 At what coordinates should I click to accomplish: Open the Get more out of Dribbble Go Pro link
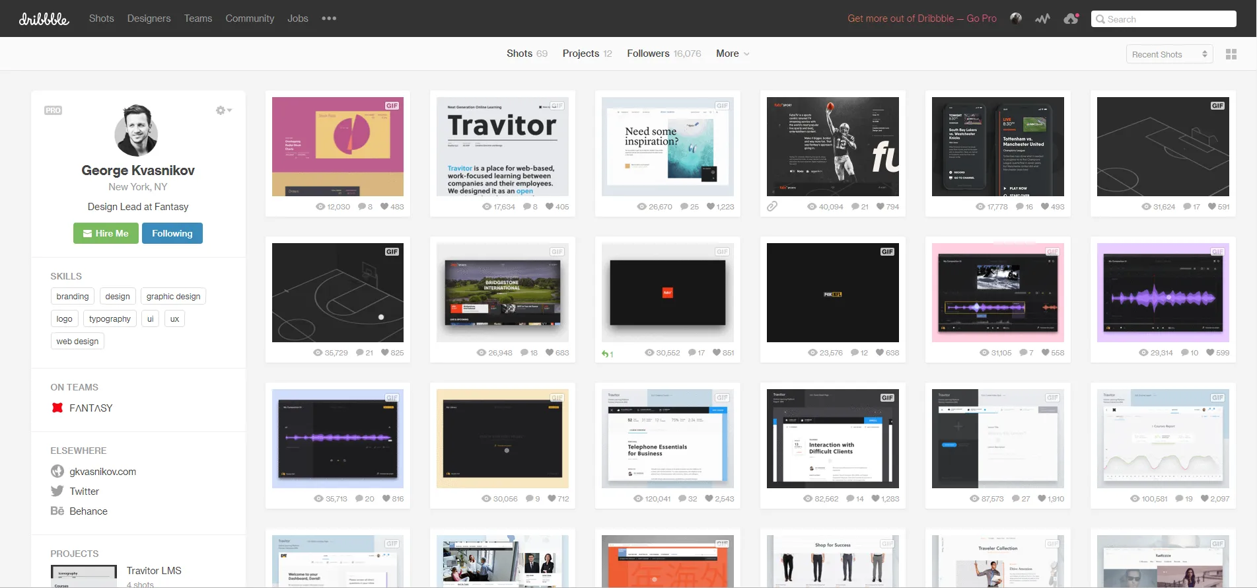point(921,18)
